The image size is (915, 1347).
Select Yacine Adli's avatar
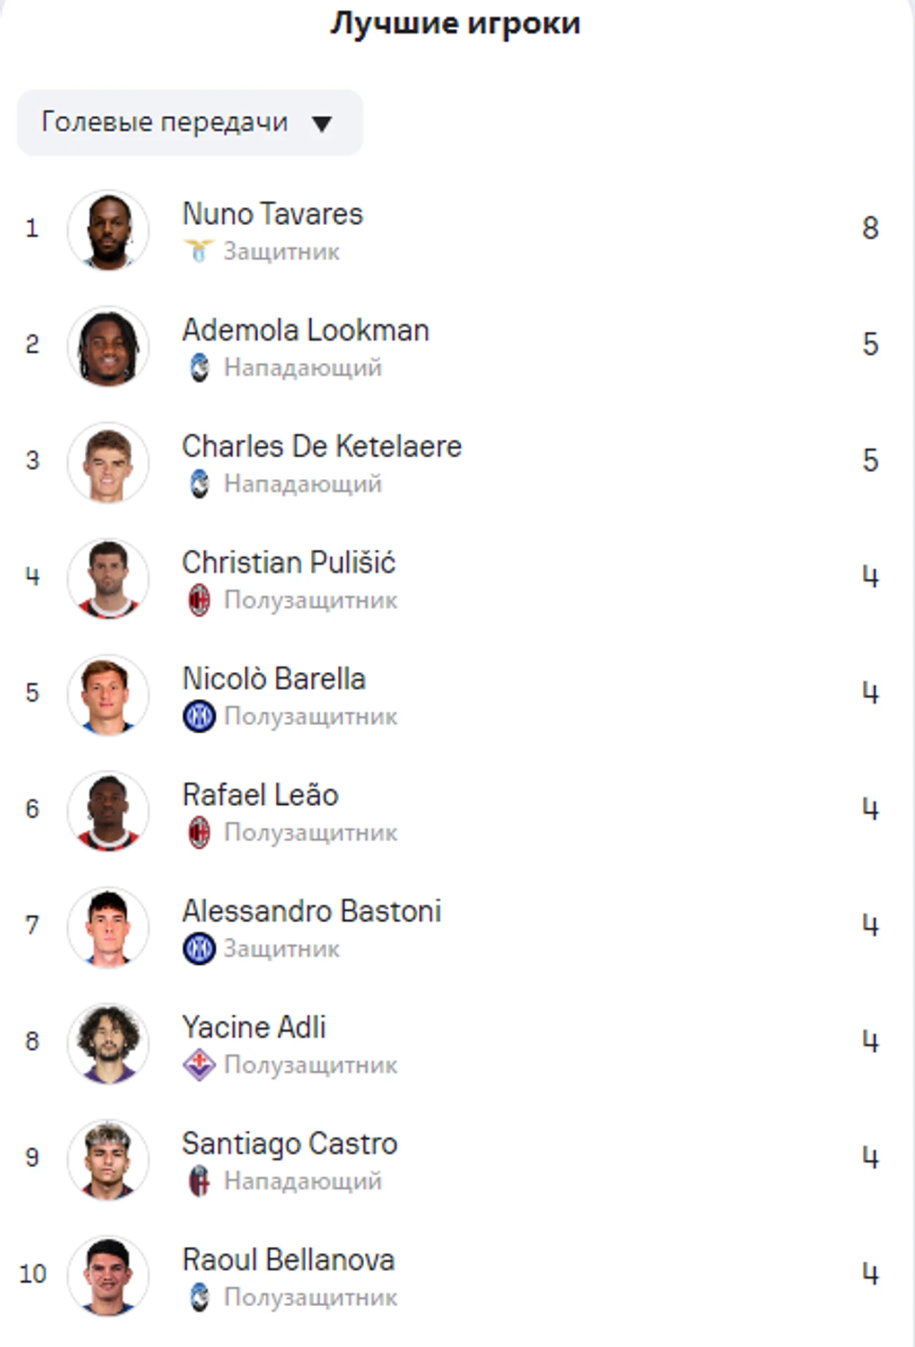108,1044
